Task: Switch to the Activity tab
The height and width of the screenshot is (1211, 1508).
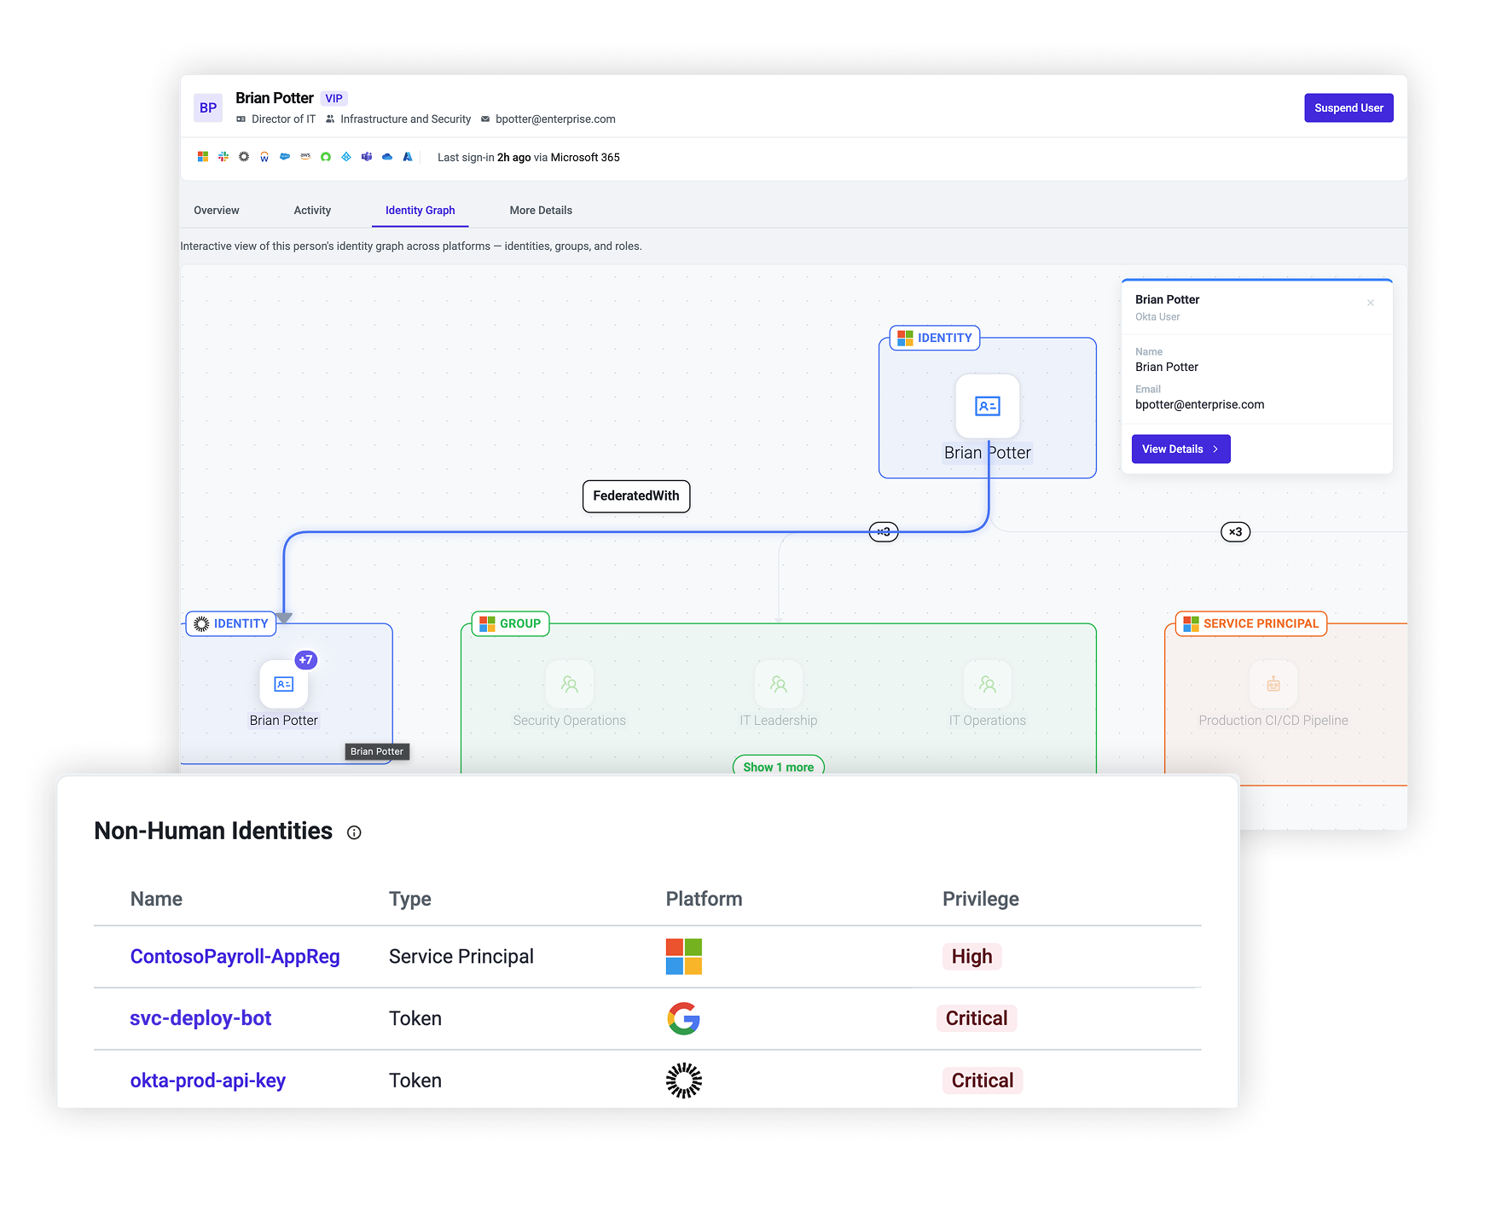Action: pyautogui.click(x=312, y=211)
